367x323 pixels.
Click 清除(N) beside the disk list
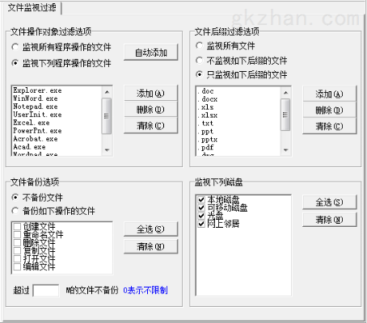pos(330,220)
